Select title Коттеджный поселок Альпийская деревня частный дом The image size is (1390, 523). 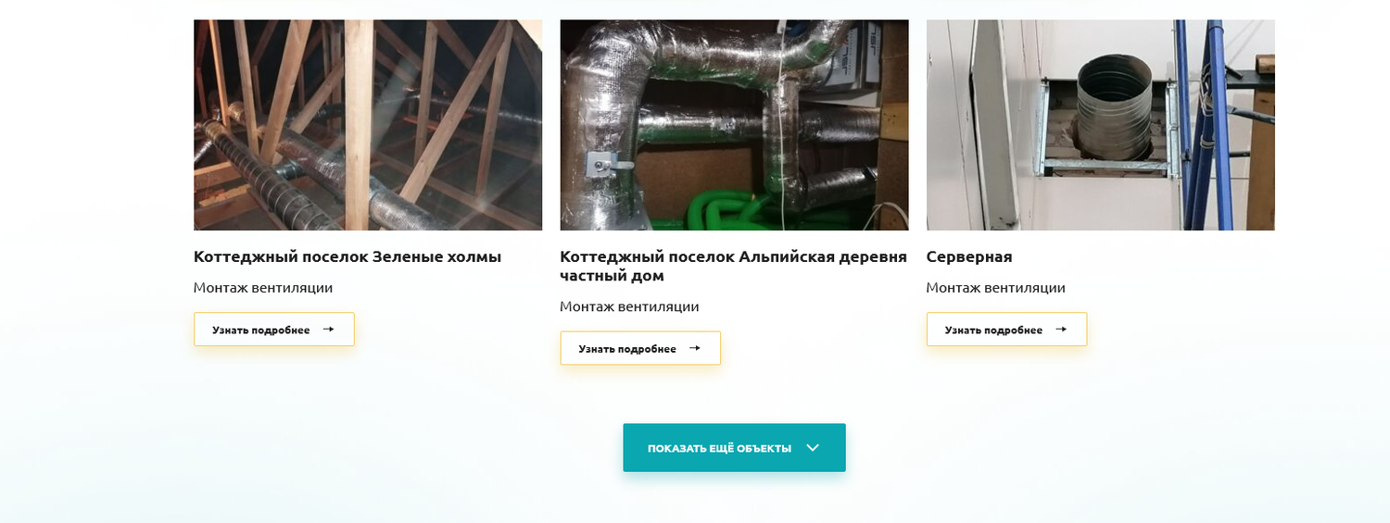point(733,266)
